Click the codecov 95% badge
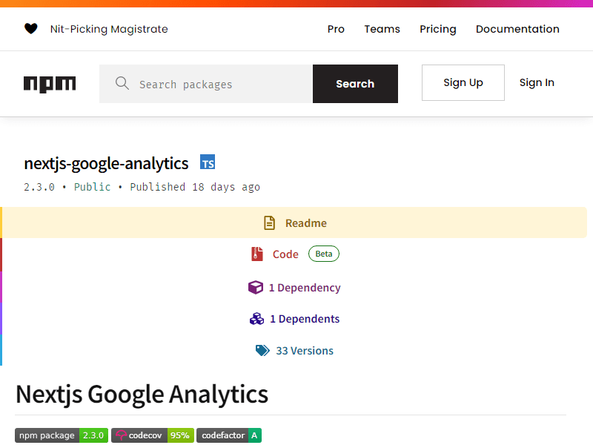 [x=153, y=435]
